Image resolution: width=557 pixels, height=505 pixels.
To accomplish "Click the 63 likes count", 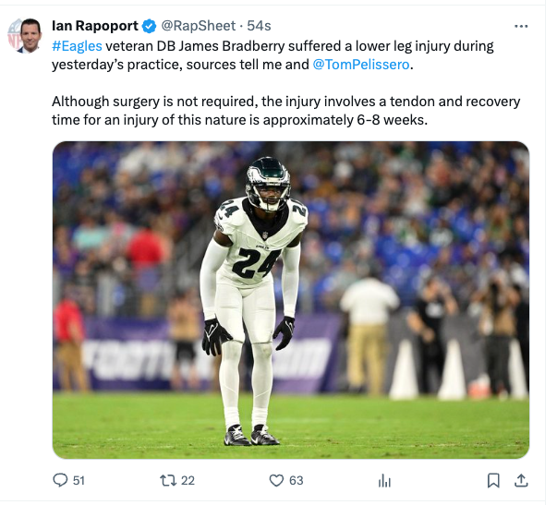I will tap(297, 481).
